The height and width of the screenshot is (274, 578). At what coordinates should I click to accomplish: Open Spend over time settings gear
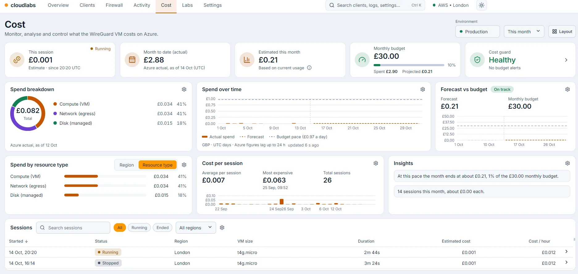coord(423,89)
